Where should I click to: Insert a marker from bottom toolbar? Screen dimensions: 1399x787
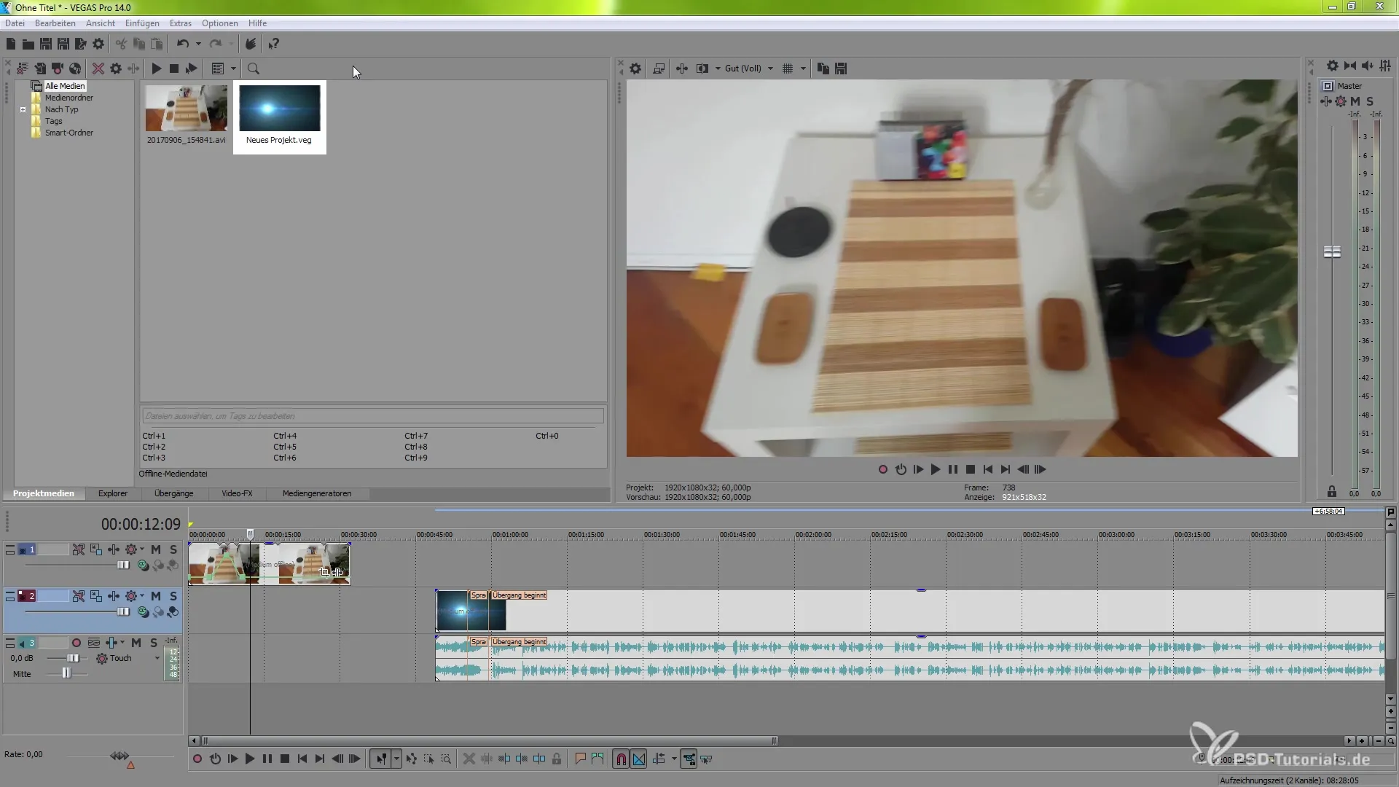(581, 759)
